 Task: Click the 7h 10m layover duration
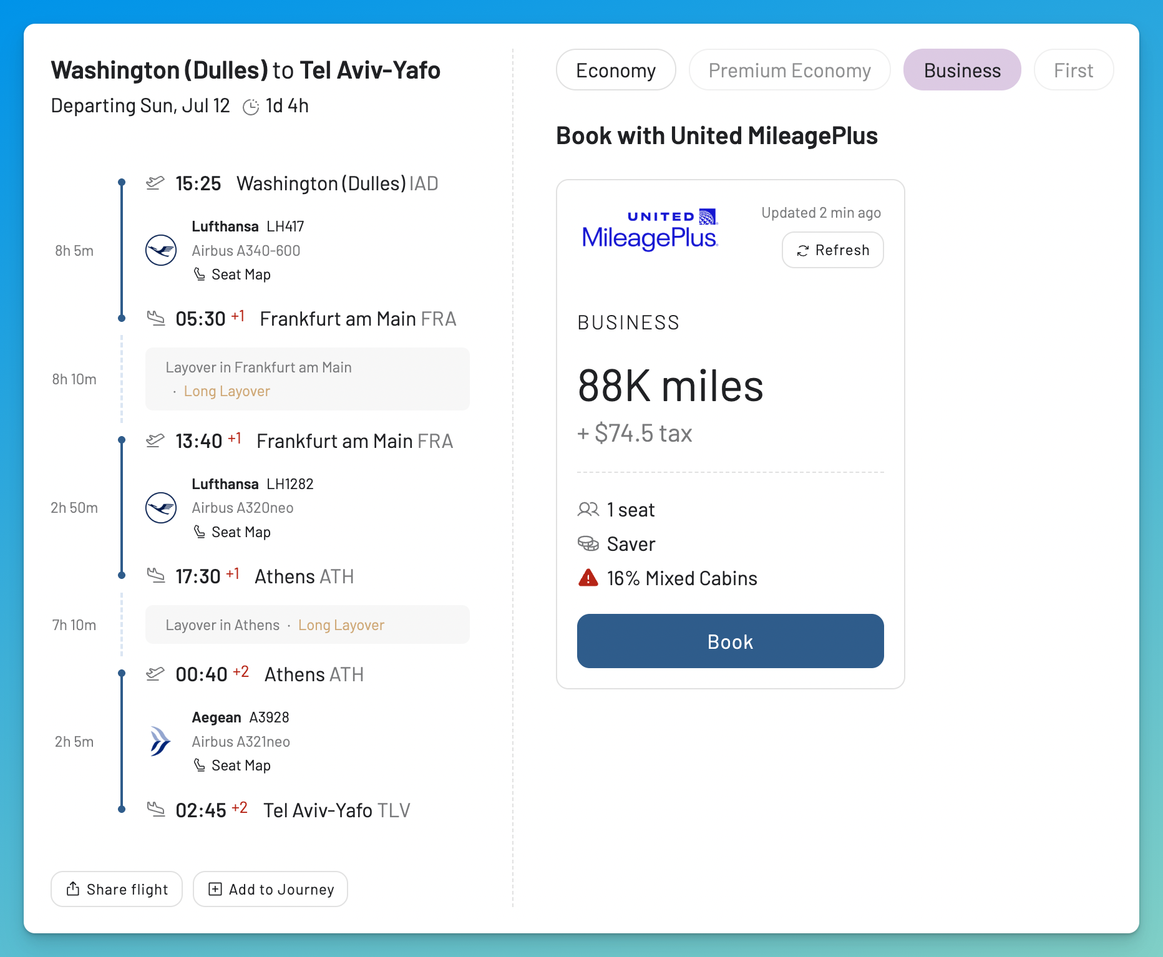click(74, 625)
